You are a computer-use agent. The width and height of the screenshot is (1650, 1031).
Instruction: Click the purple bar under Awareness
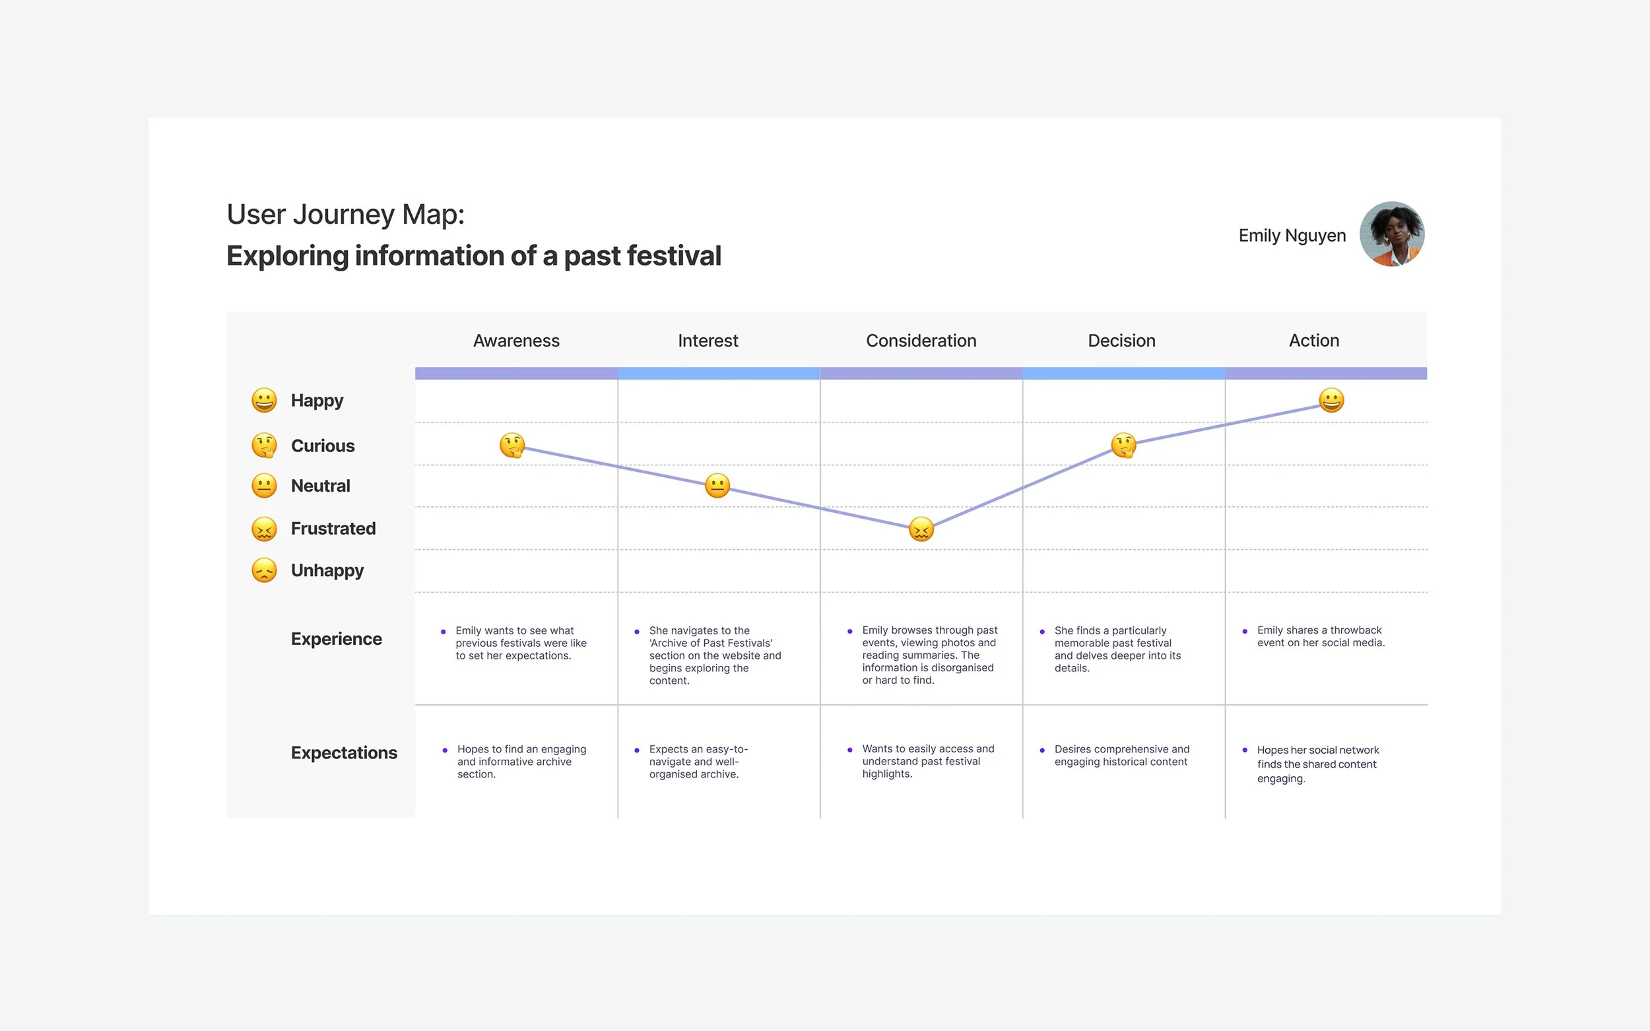(516, 373)
